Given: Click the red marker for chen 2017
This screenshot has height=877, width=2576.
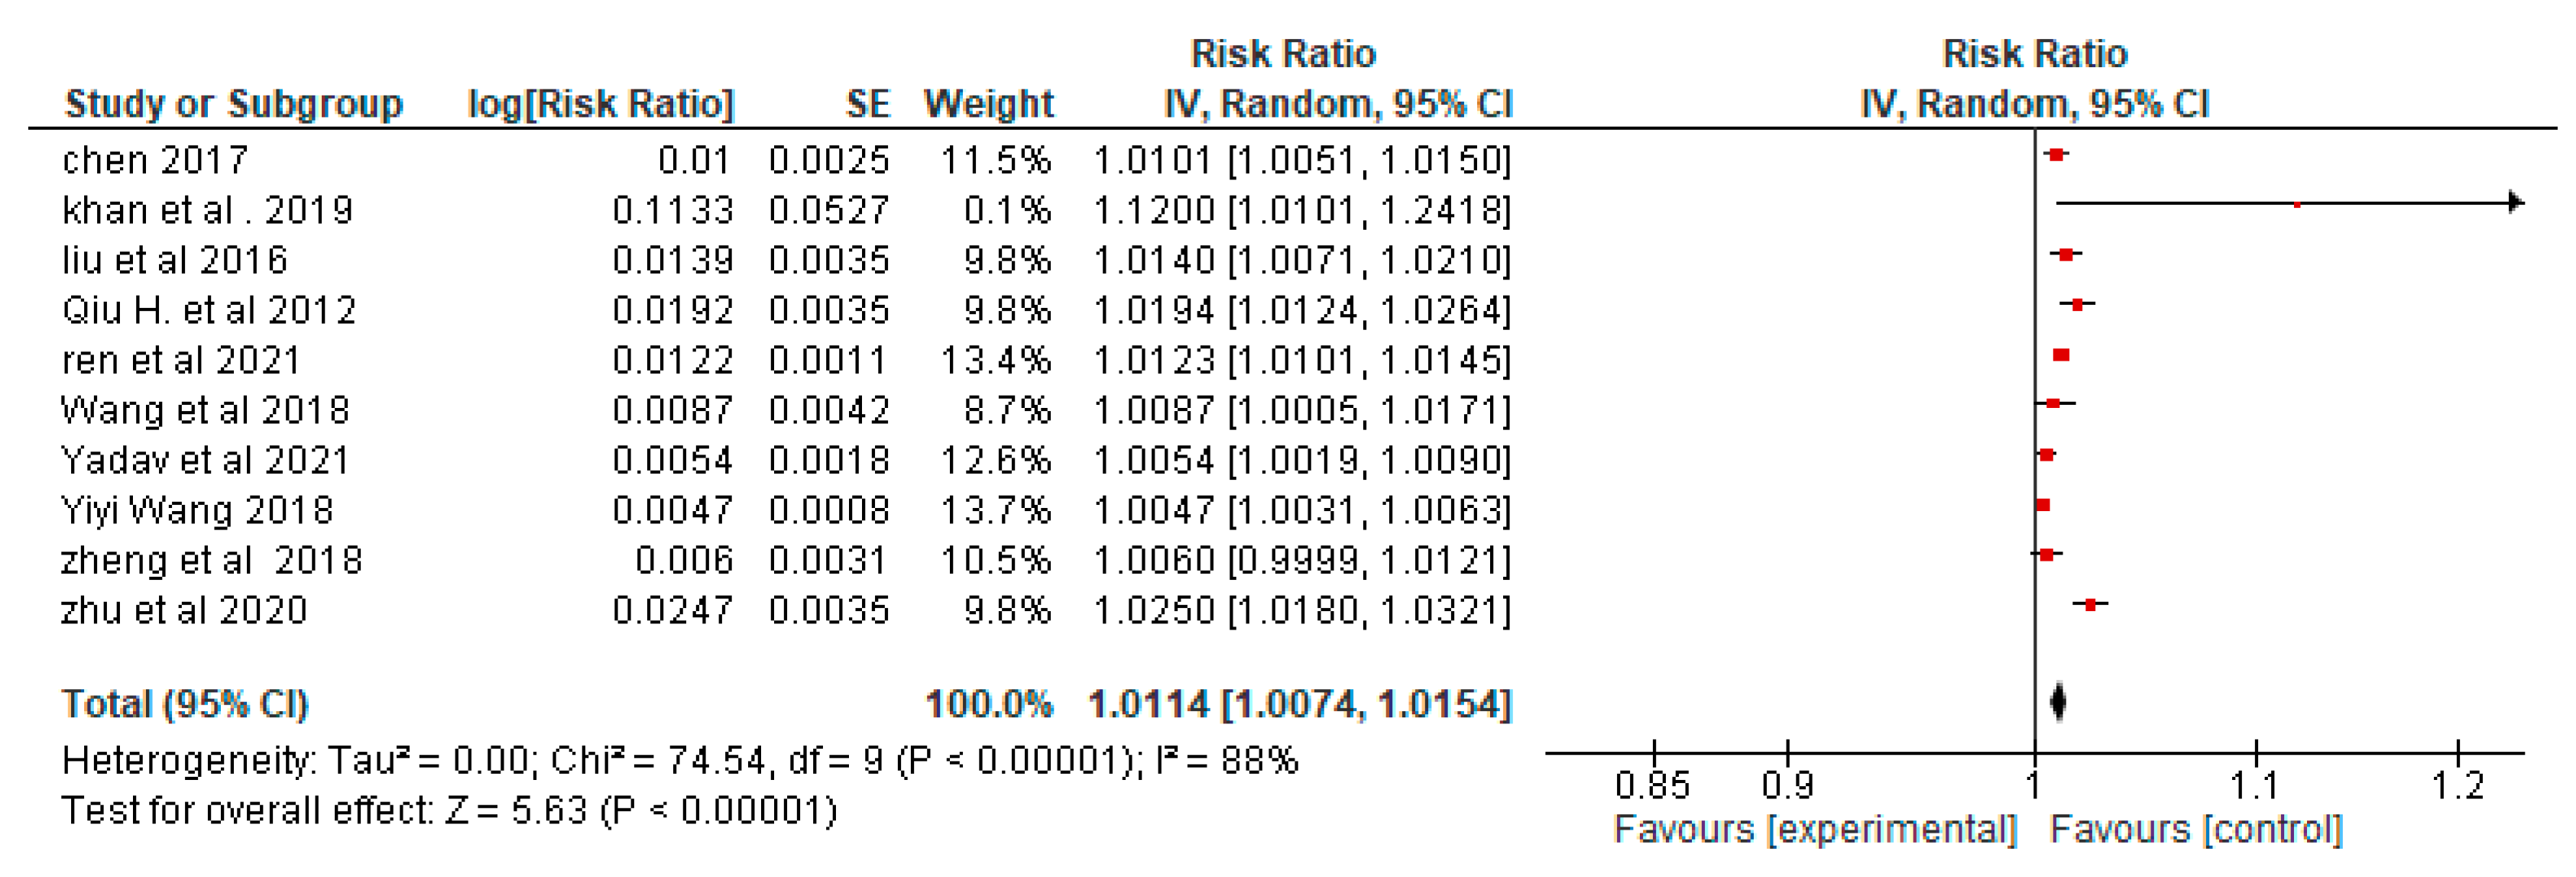Looking at the screenshot, I should click(2056, 154).
